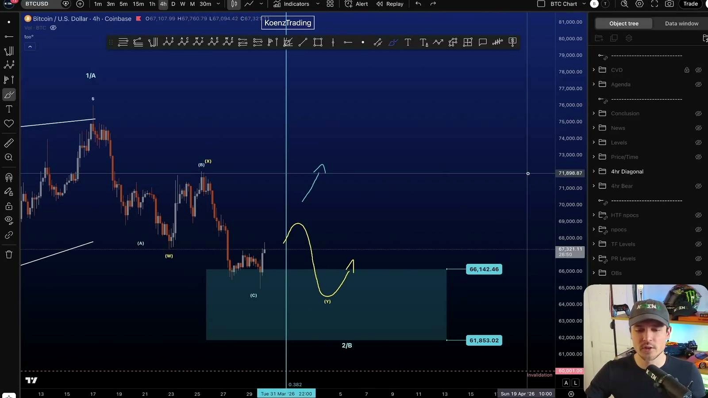Expand the CVD folder

point(594,70)
